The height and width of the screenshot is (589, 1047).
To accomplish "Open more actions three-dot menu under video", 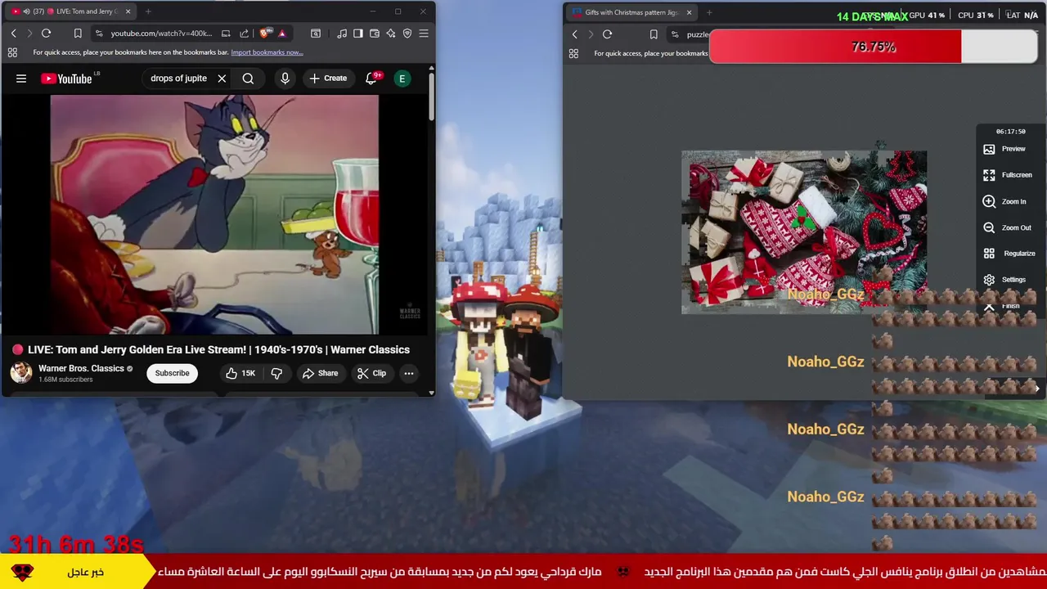I will pyautogui.click(x=408, y=373).
